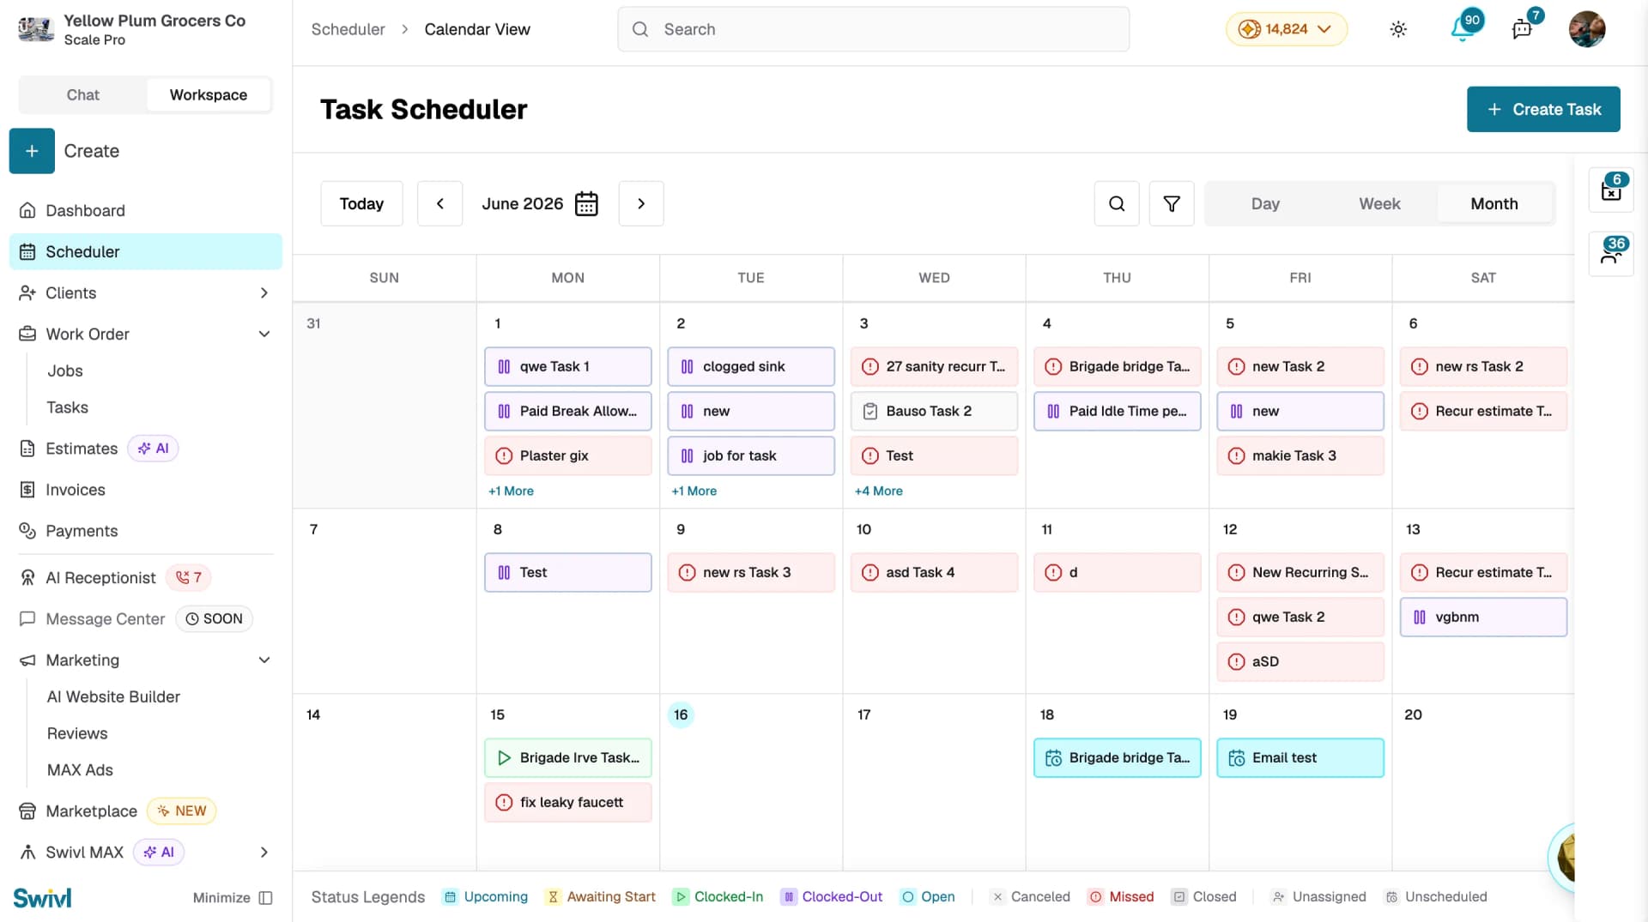Open unassigned tasks panel with 36 badge
Screen dimensions: 1648x922
[1611, 253]
